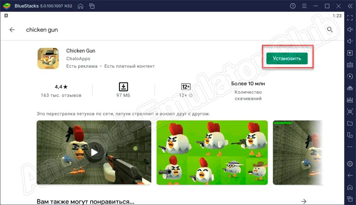Screen dimensions: 356x205
Task: Open recent apps icon in sidebar
Action: (x=350, y=199)
